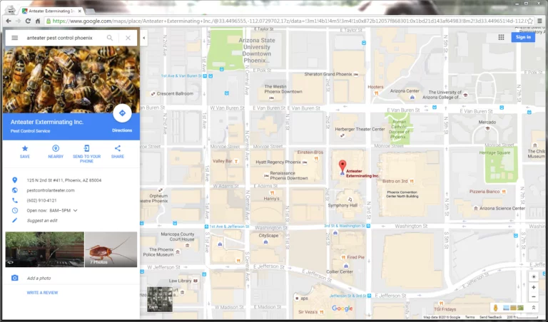Expand the Open now hours dropdown
The height and width of the screenshot is (322, 548).
tap(75, 210)
